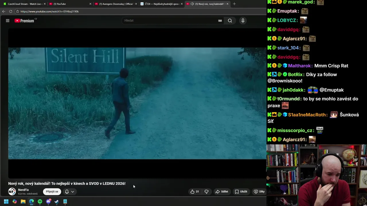Start voice search with the microphone icon
Image resolution: width=367 pixels, height=206 pixels.
click(243, 21)
